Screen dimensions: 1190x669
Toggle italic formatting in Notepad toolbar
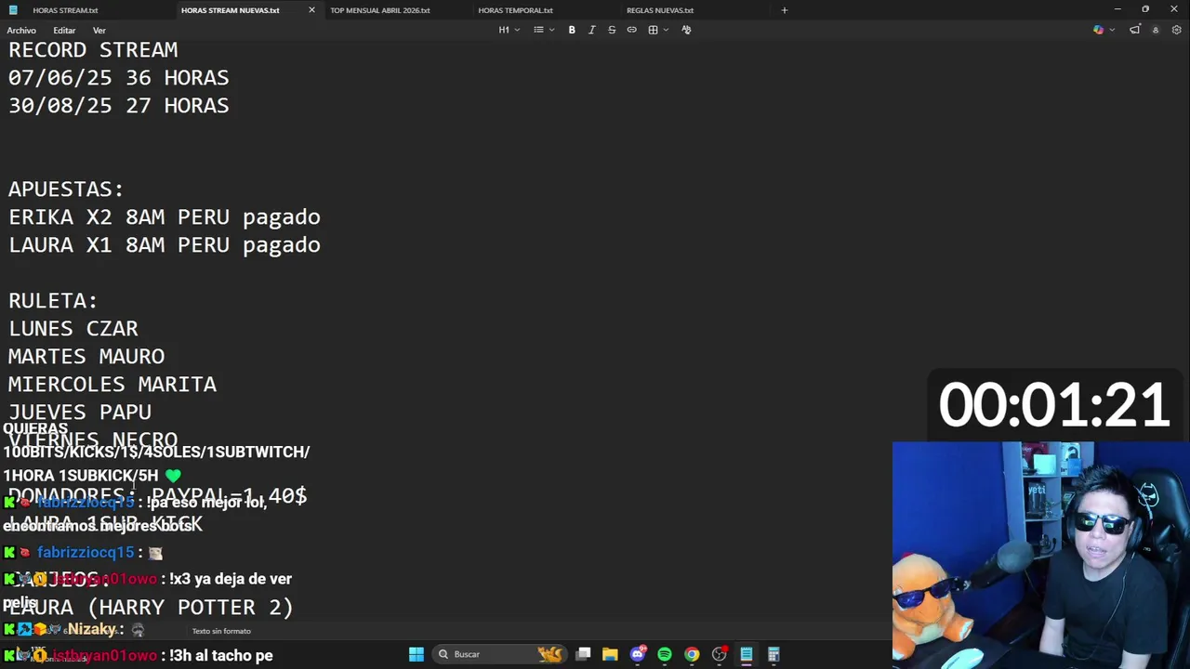point(591,30)
